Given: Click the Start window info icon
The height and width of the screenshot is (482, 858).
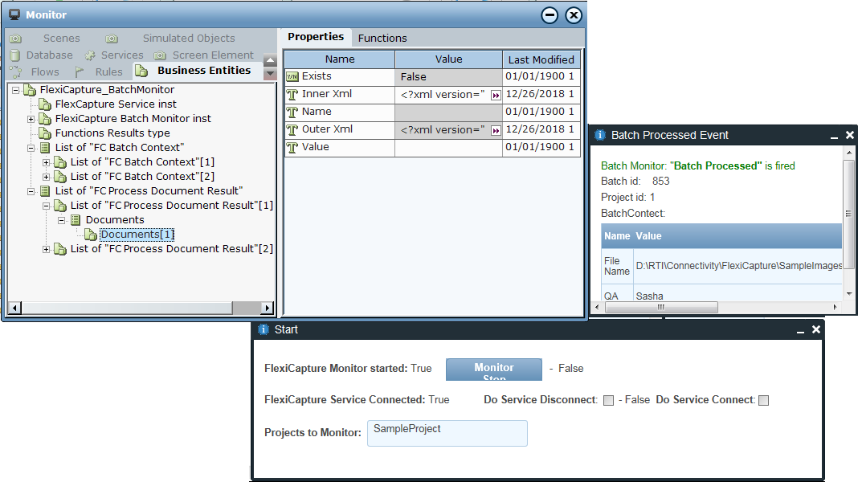Looking at the screenshot, I should pyautogui.click(x=263, y=329).
